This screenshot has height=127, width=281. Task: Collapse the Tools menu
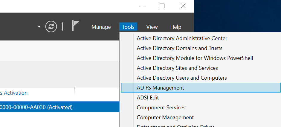tap(128, 27)
